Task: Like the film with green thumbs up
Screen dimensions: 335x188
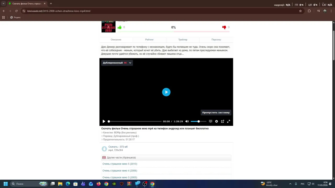Action: 120,27
